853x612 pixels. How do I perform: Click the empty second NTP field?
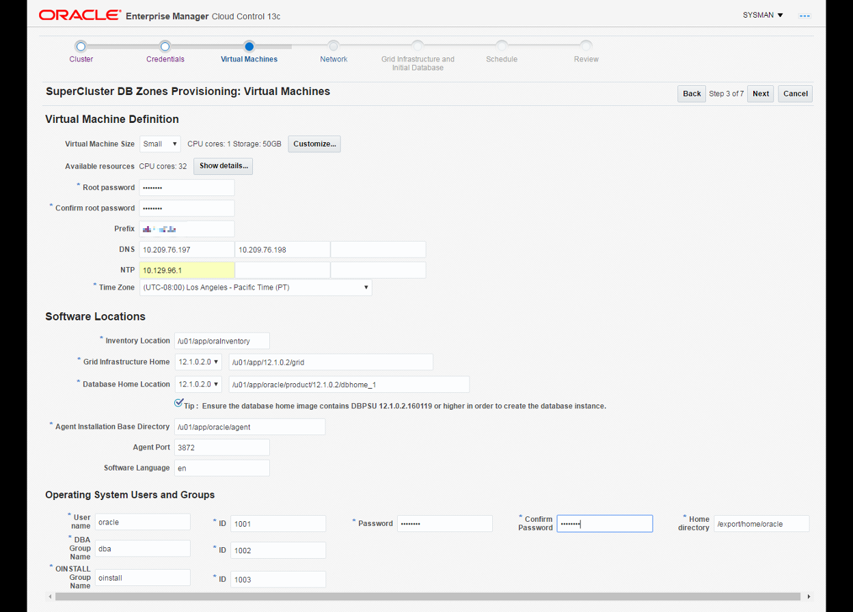coord(283,270)
